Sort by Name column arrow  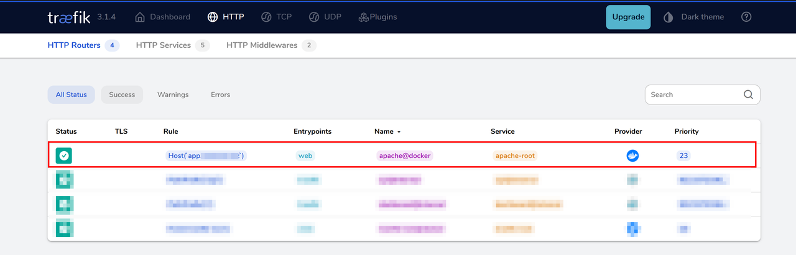399,132
